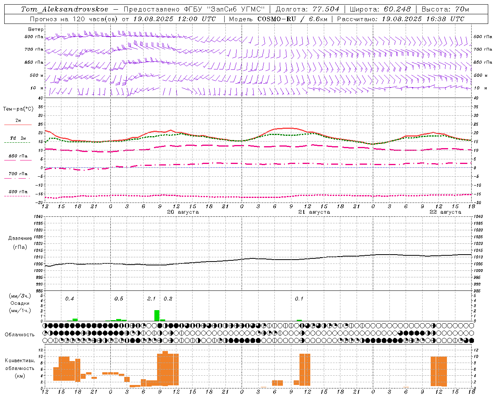Click the Ветер wind panel label
Image resolution: width=494 pixels, height=395 pixels.
36,29
